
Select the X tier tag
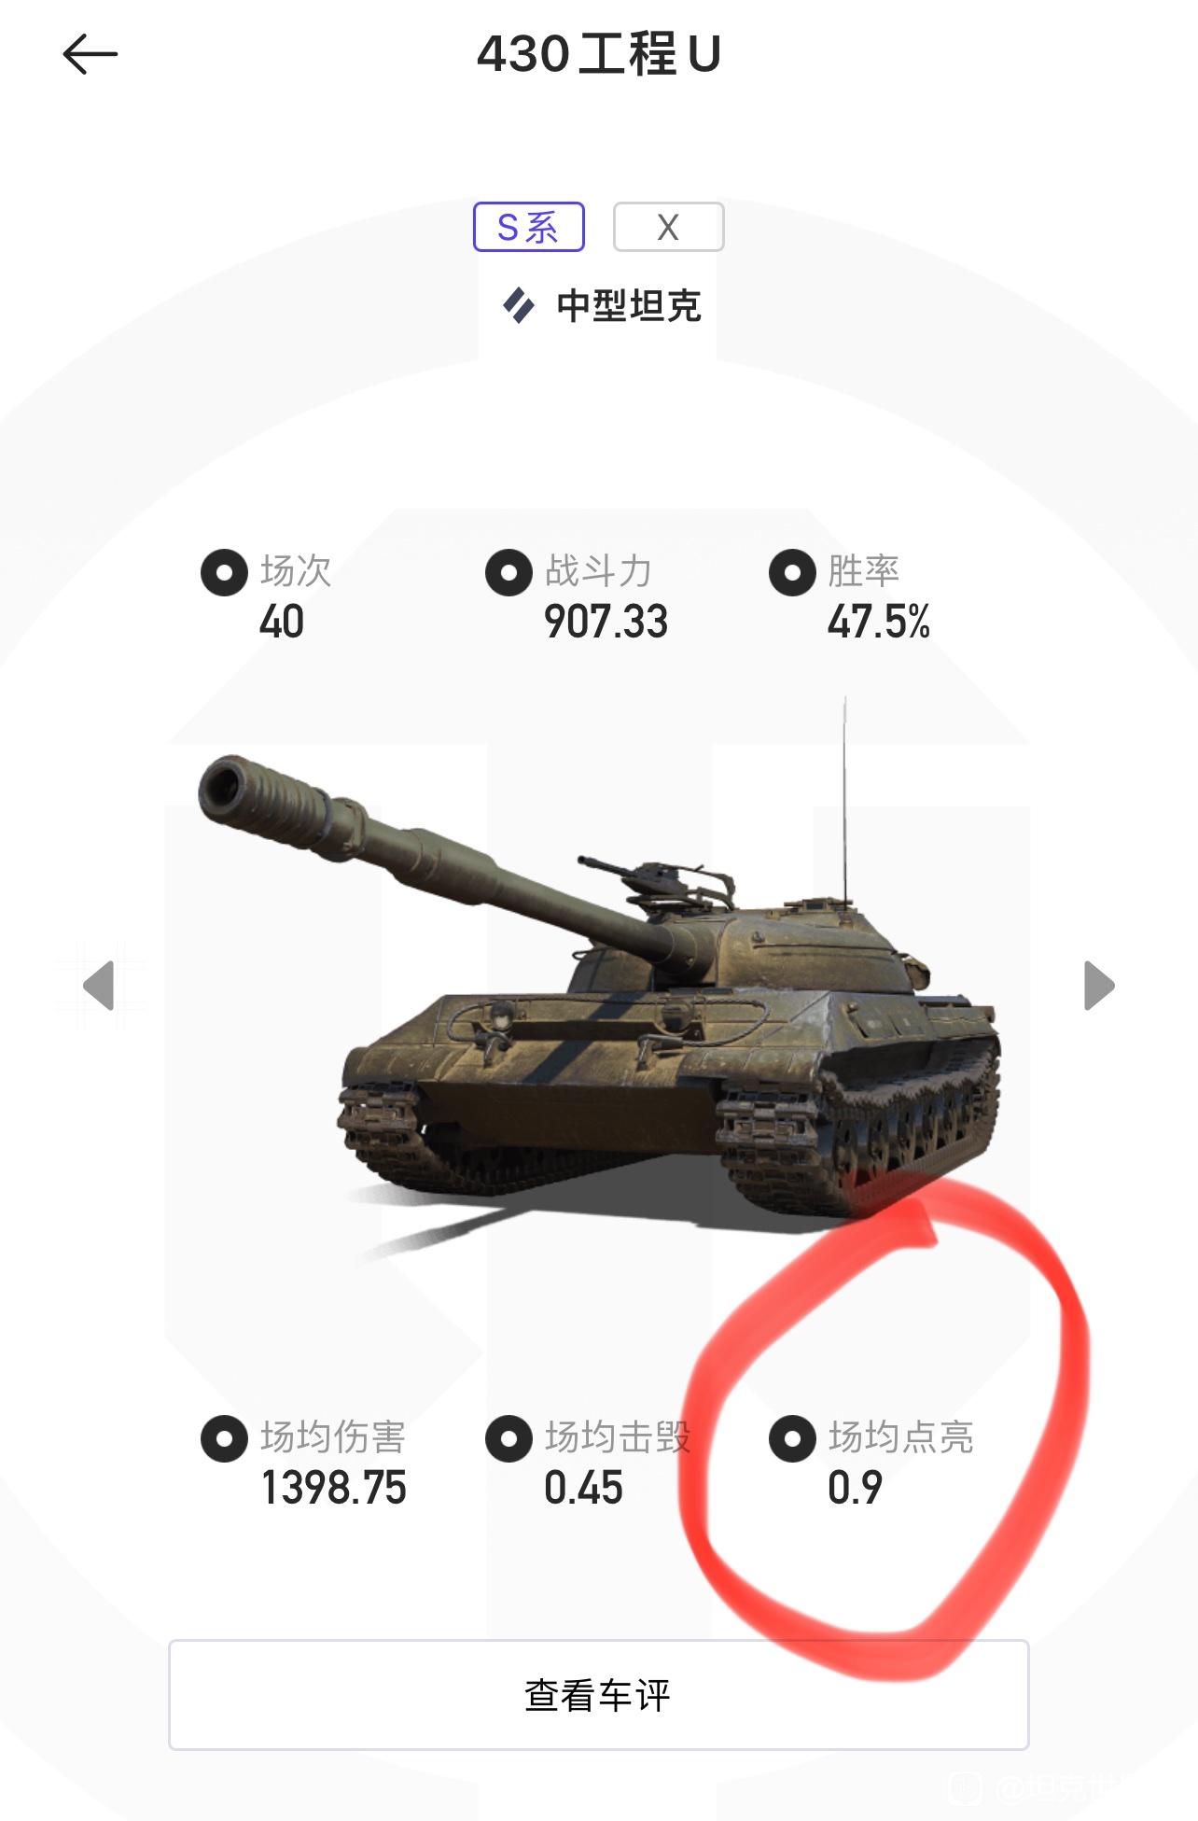(x=668, y=227)
